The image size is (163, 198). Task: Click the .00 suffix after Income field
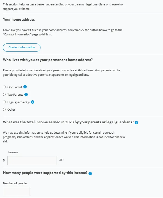coord(61,160)
